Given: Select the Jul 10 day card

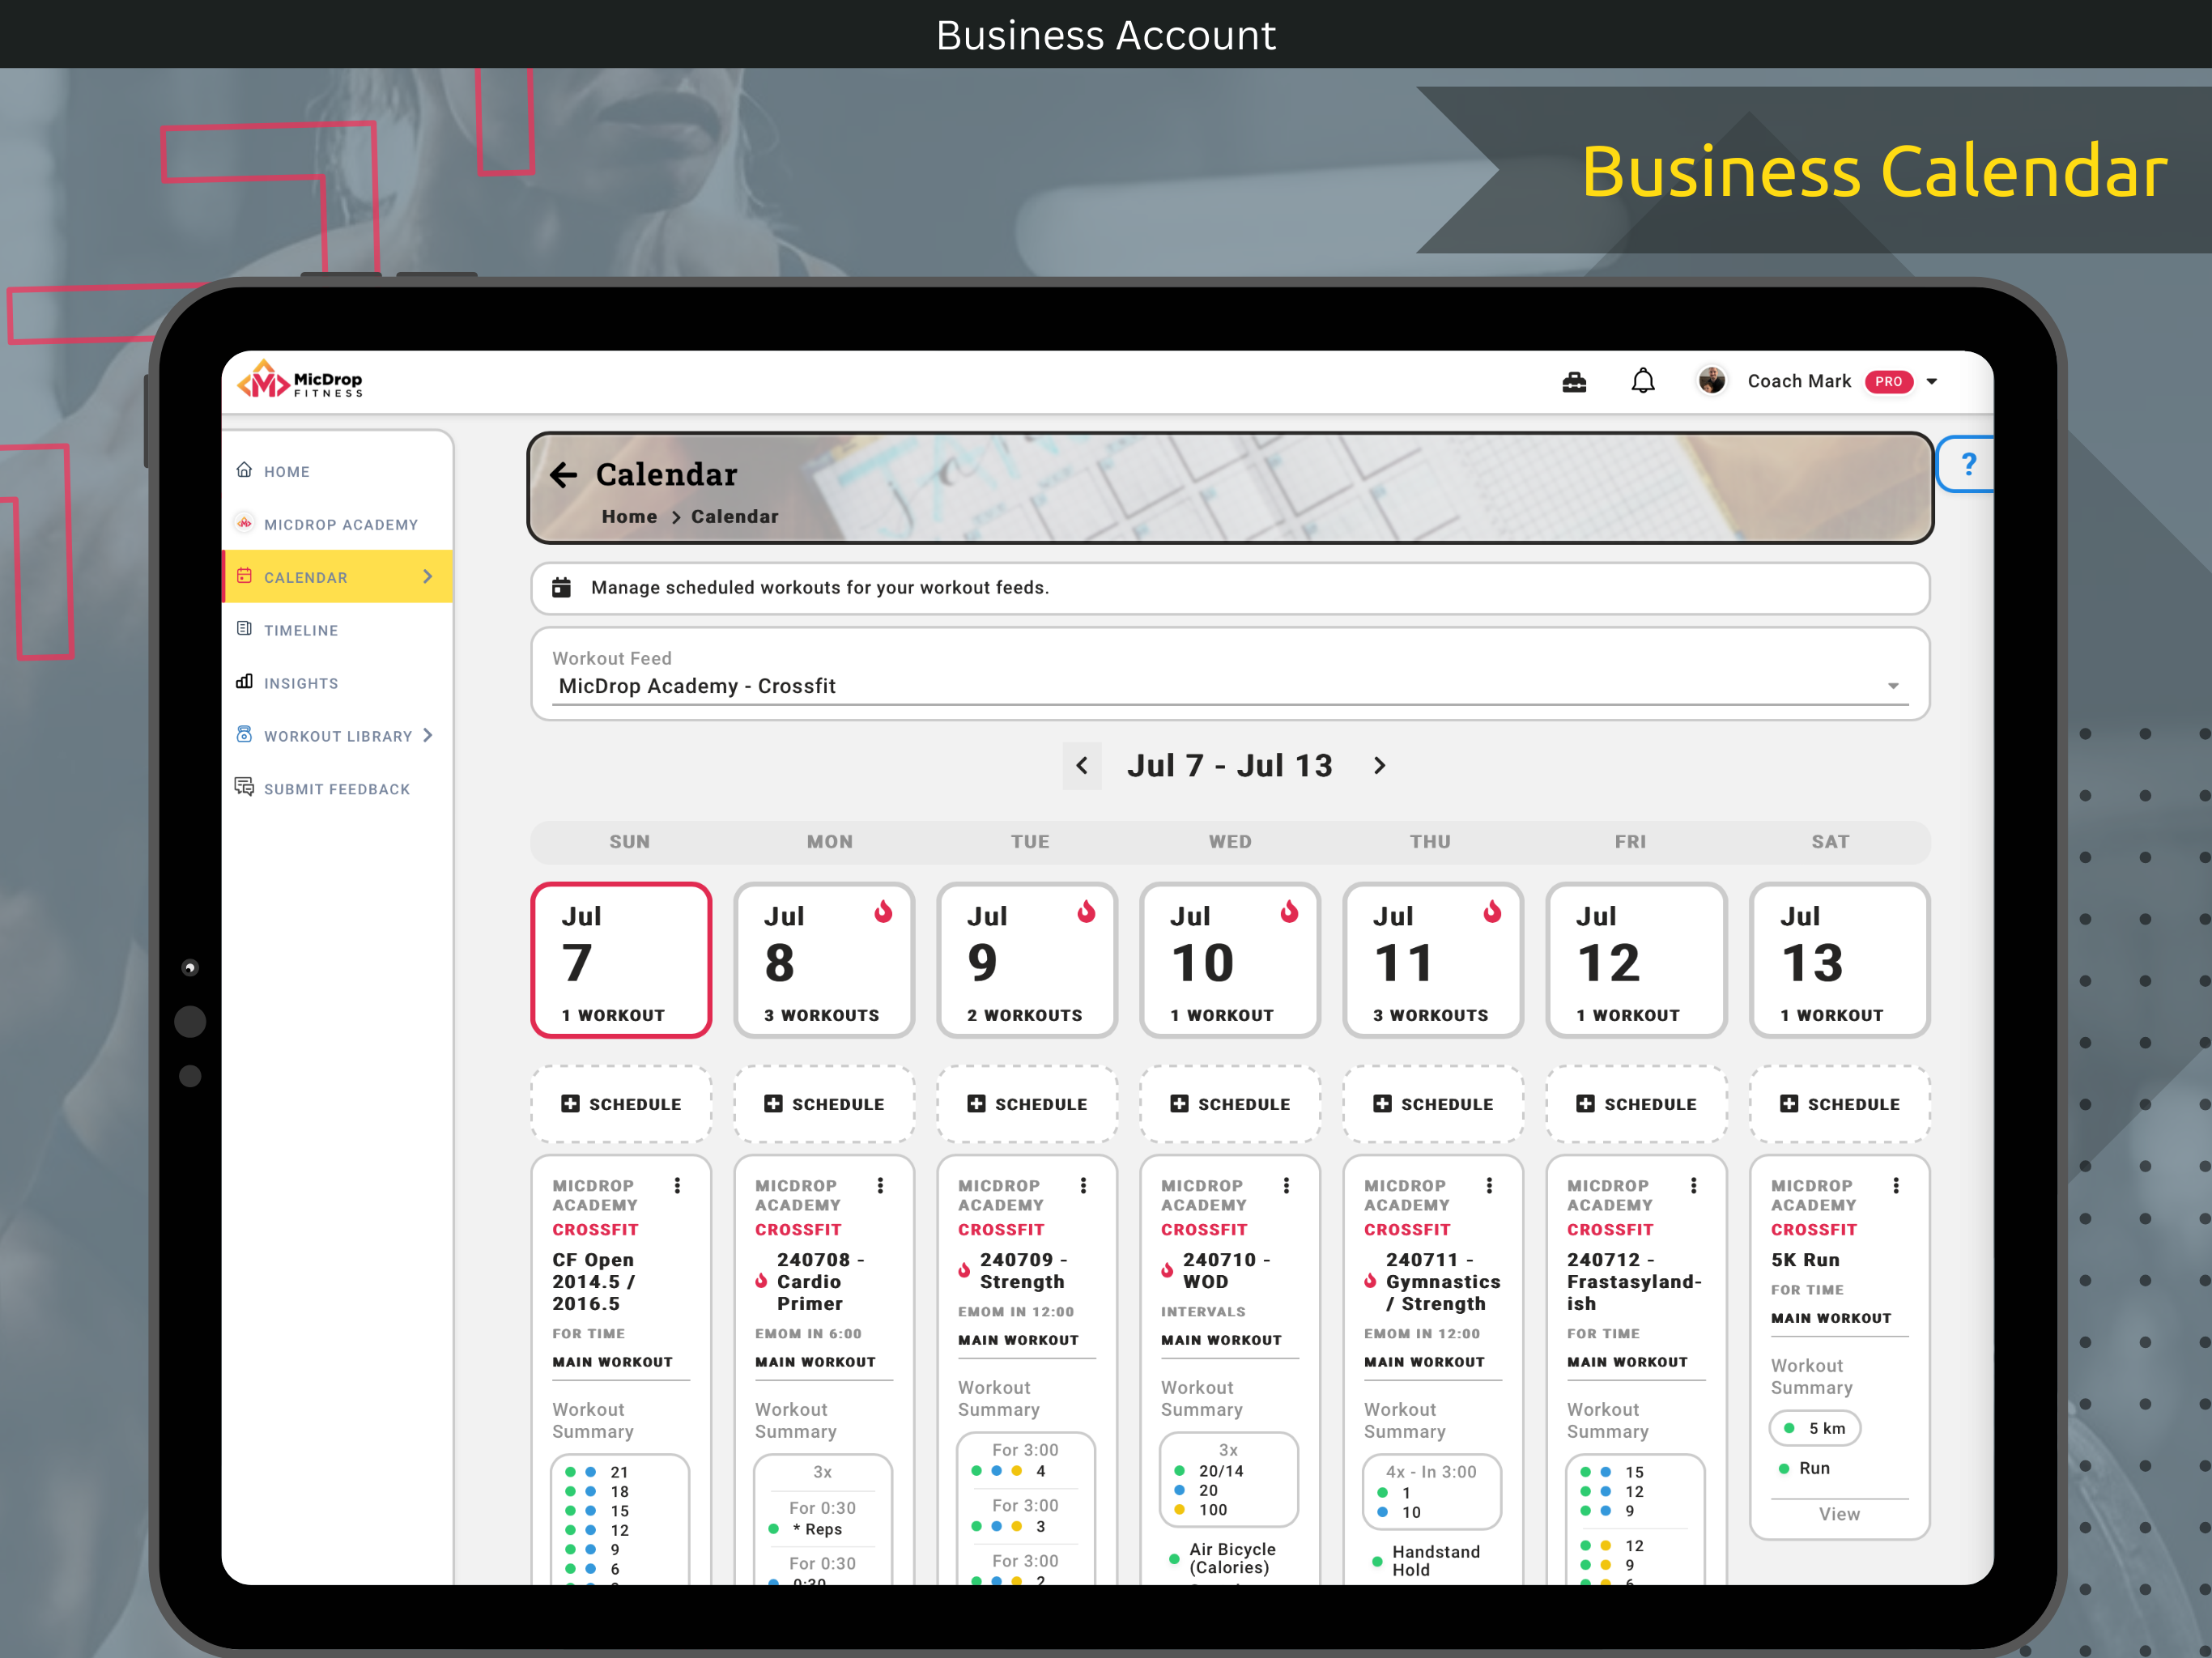Looking at the screenshot, I should (x=1230, y=960).
